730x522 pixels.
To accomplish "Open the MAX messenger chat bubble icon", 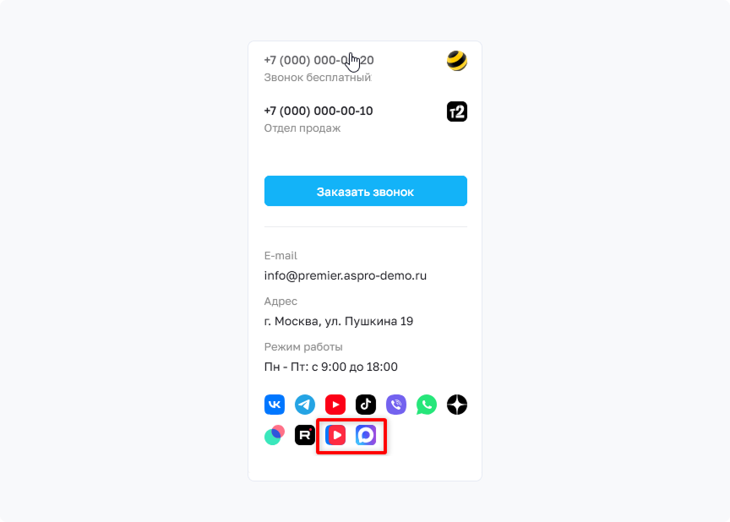I will coord(366,435).
